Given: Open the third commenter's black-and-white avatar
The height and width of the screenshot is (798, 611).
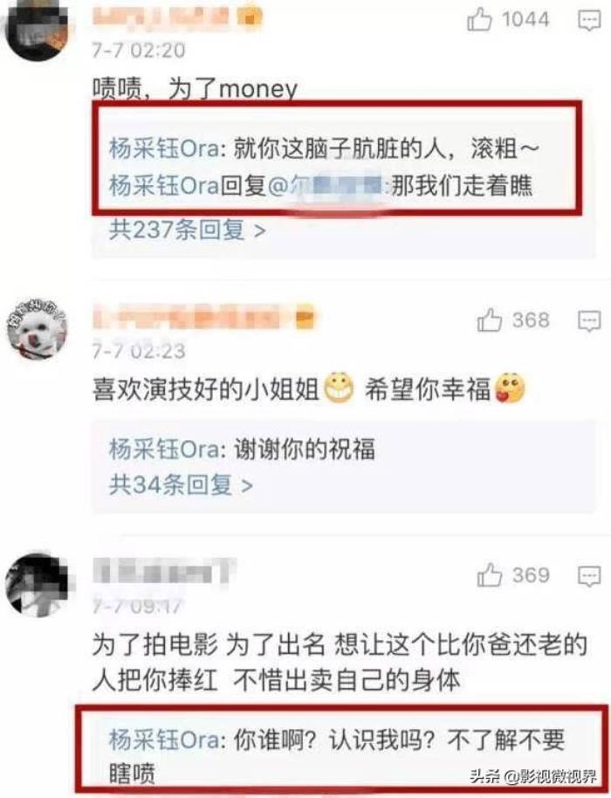Looking at the screenshot, I should 36,585.
